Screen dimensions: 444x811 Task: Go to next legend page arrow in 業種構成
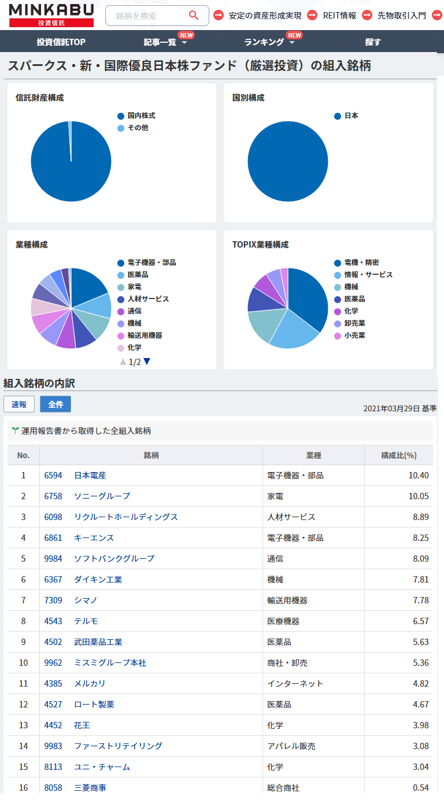147,362
